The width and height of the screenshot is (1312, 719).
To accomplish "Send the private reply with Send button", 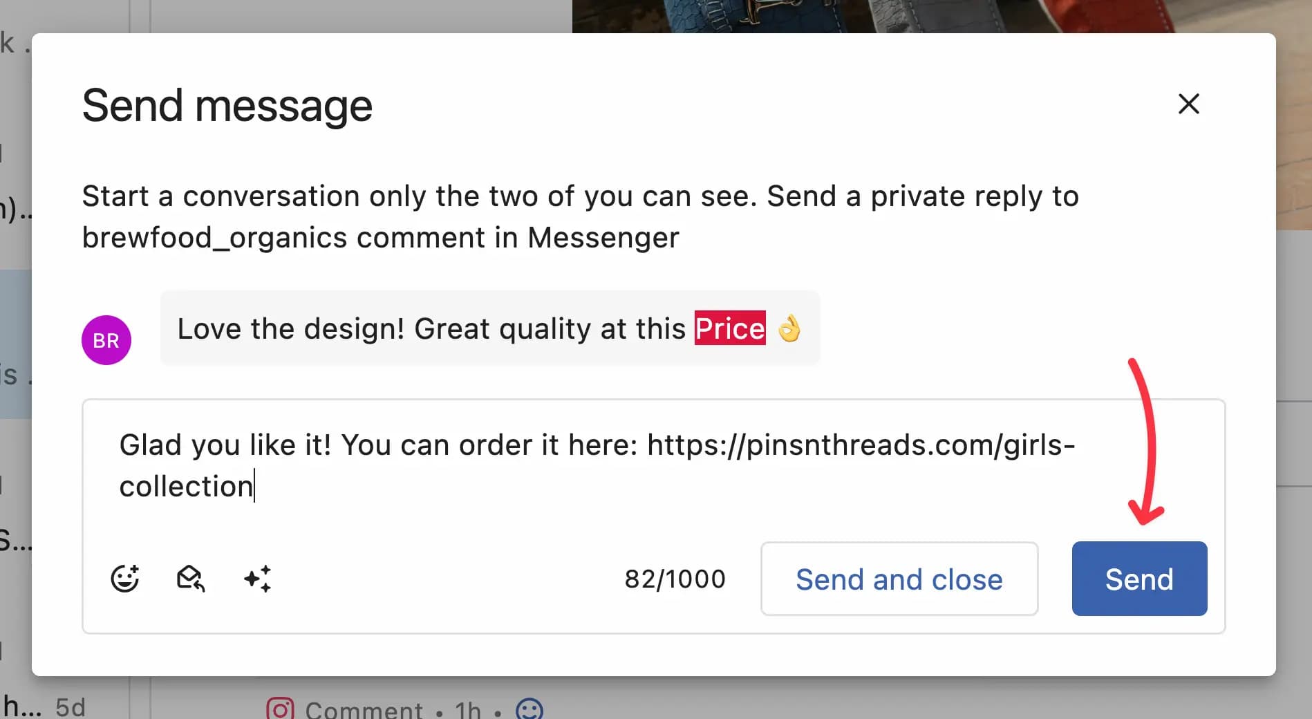I will (x=1138, y=579).
